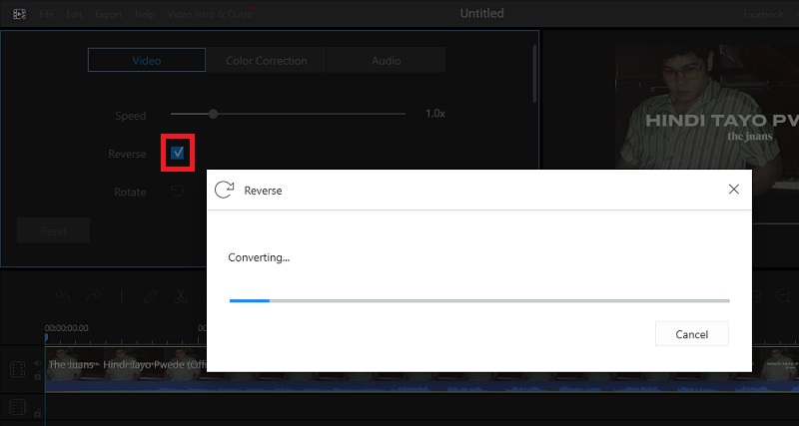Click the rotate counter-clockwise icon
Viewport: 799px width, 426px height.
click(177, 192)
